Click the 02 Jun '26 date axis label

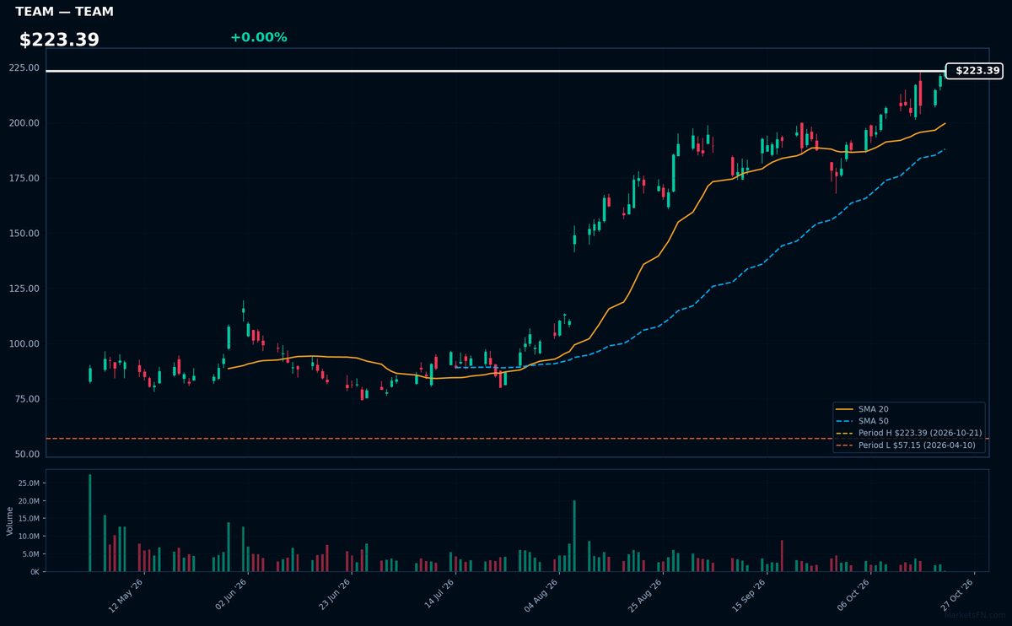coord(230,595)
